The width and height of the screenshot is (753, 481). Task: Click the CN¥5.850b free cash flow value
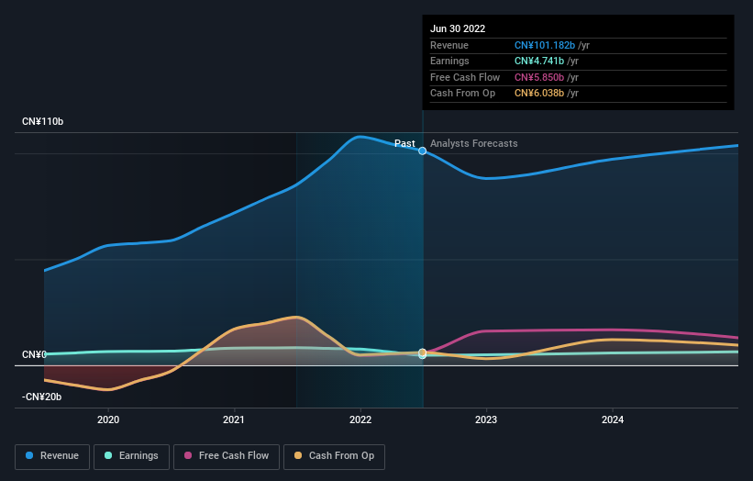[x=539, y=77]
